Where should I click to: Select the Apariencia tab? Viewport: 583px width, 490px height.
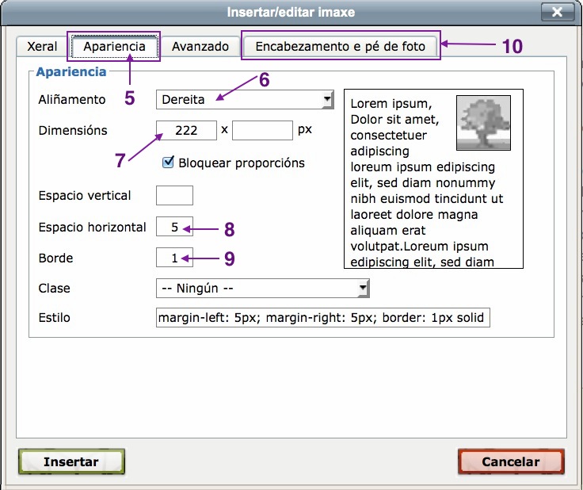click(115, 47)
